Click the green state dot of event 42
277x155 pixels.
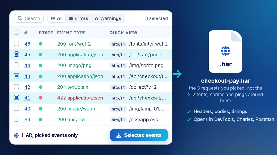pyautogui.click(x=41, y=87)
